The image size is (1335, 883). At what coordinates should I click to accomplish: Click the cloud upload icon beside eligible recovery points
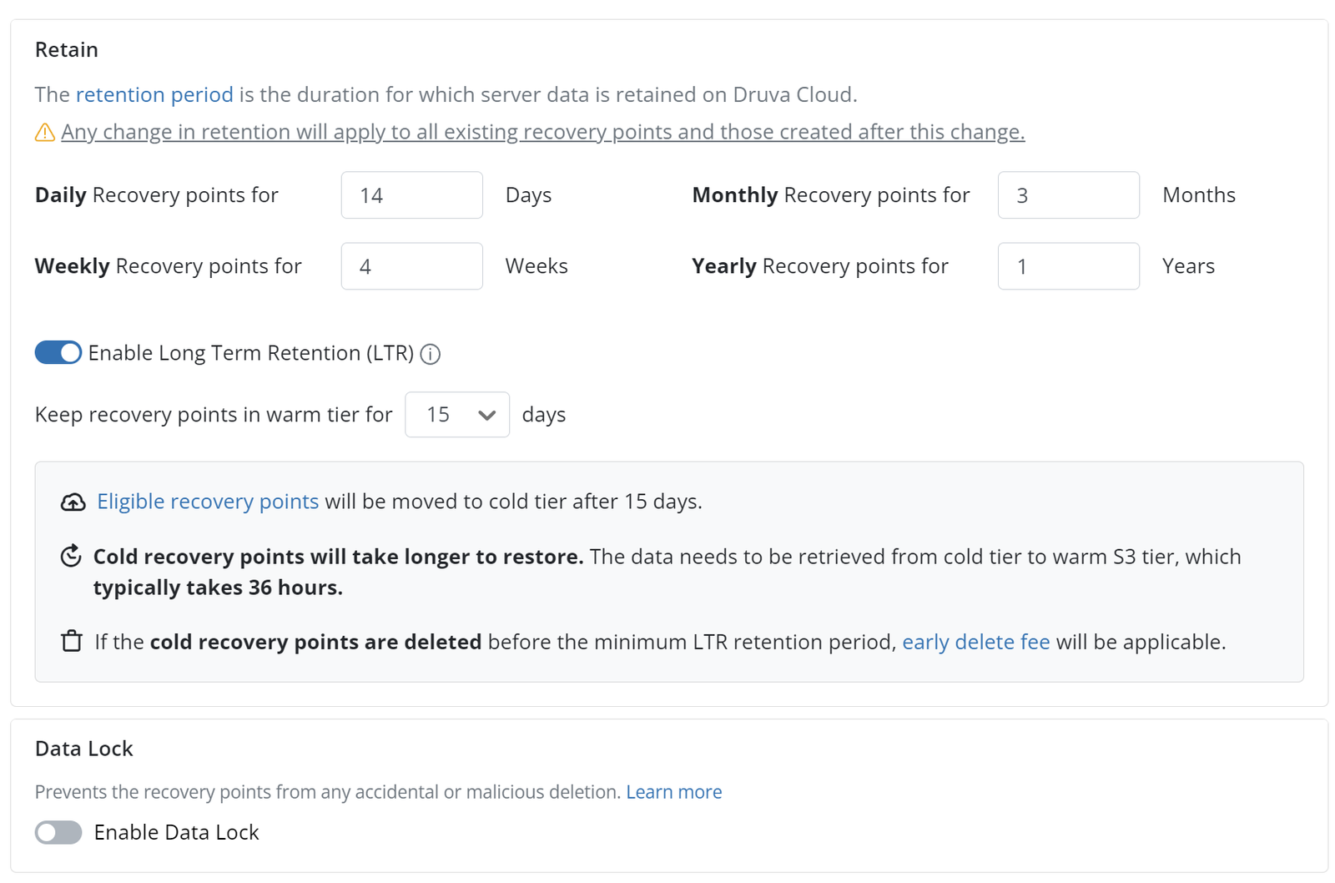coord(73,502)
